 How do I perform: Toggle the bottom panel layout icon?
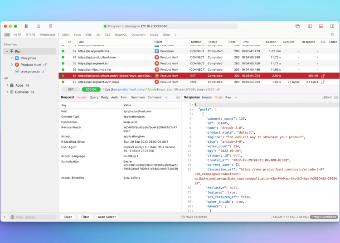click(x=321, y=26)
